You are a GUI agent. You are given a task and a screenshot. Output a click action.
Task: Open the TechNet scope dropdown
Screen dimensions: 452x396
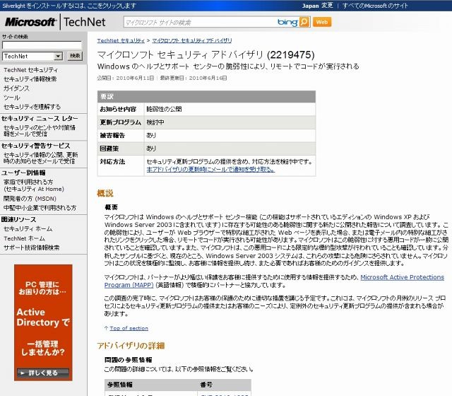32,56
